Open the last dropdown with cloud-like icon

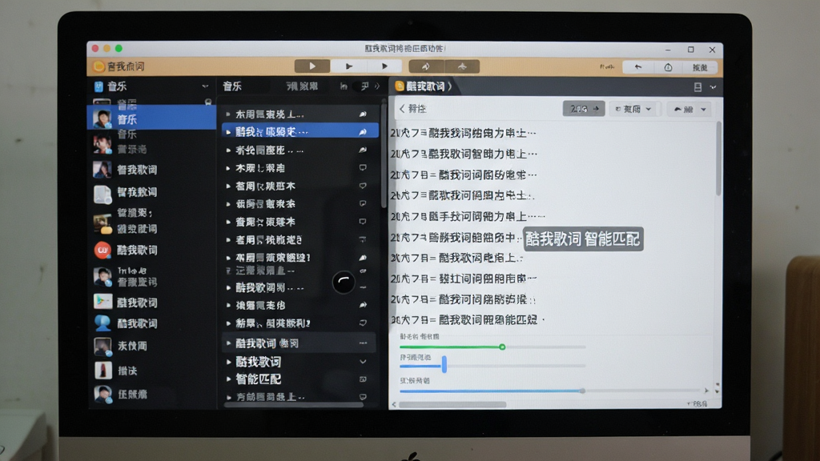point(689,109)
